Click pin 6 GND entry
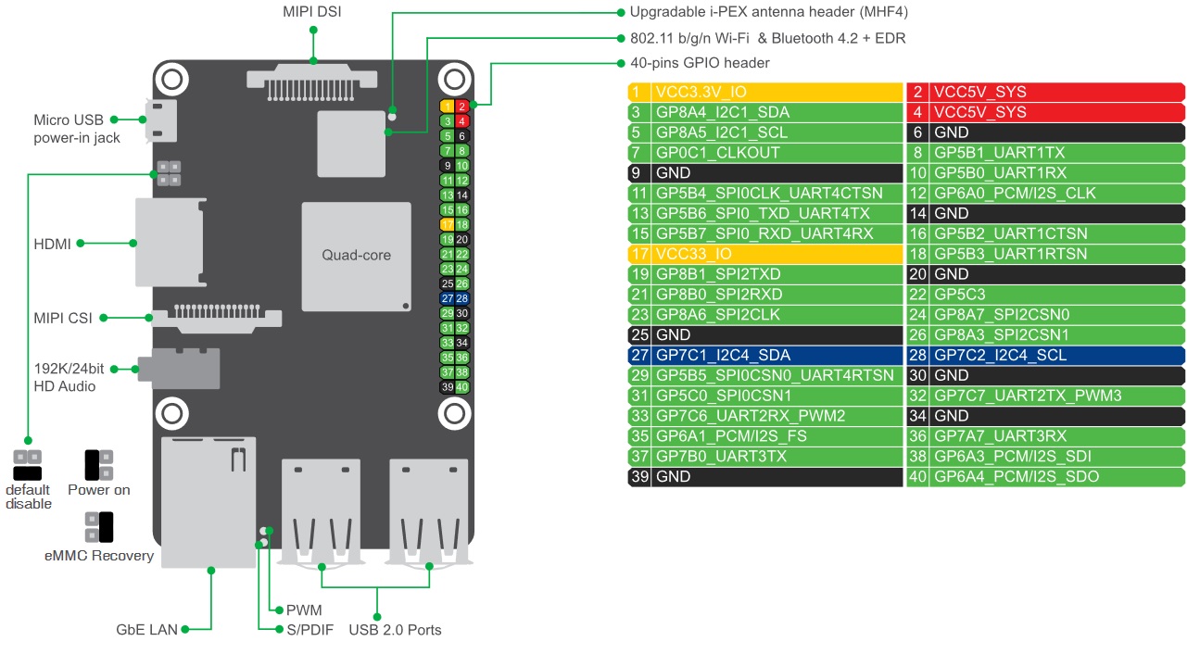Viewport: 1200px width, 654px height. tap(1046, 132)
